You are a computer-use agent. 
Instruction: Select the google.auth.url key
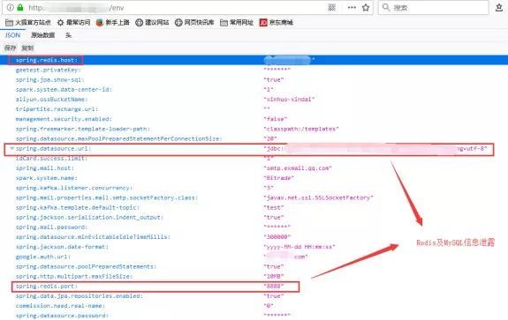(x=43, y=257)
